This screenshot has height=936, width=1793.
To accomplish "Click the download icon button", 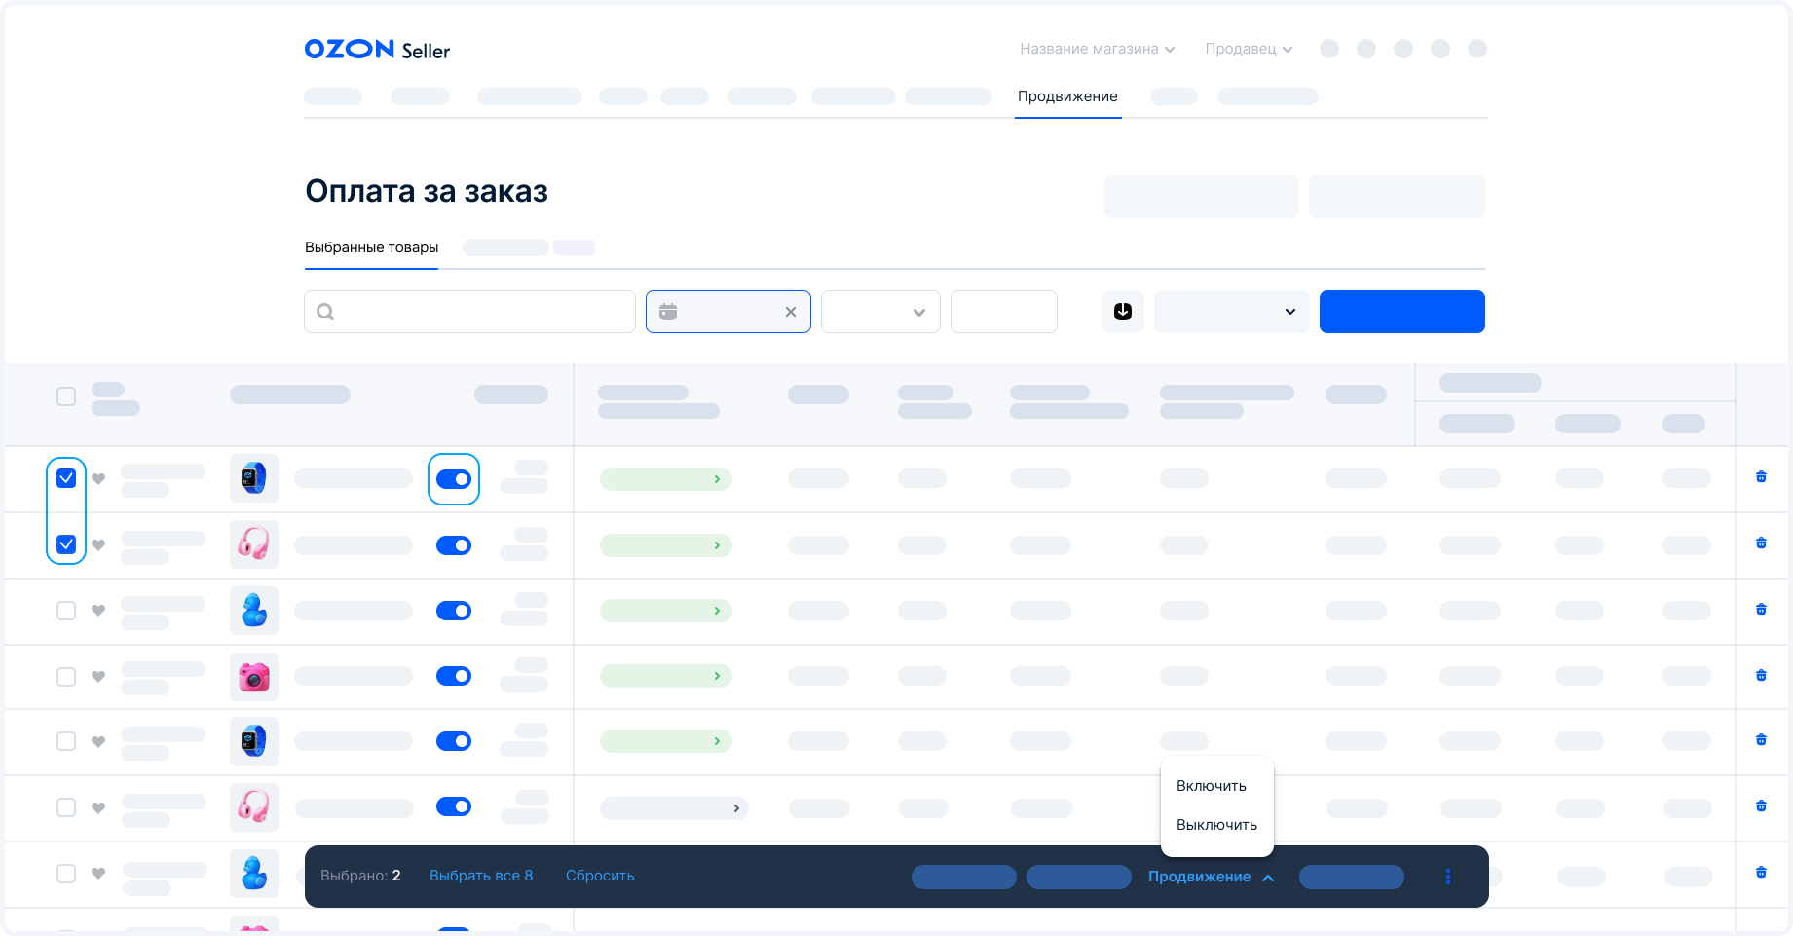I will [1122, 312].
